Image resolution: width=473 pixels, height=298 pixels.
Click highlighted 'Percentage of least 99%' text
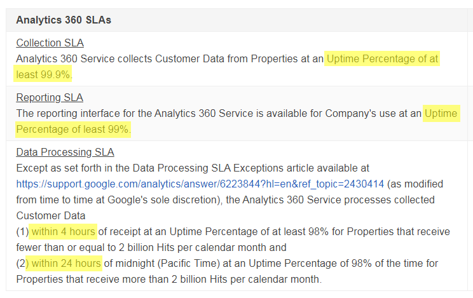tap(73, 130)
